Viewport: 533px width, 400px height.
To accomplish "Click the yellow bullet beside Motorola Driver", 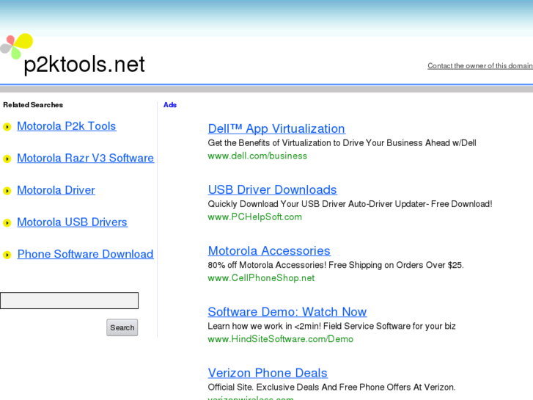I will [7, 191].
